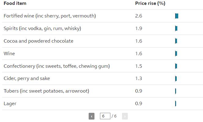This screenshot has width=203, height=122.
Task: Go to the previous table page
Action: (91, 116)
